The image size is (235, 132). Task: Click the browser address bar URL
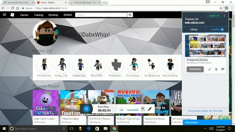(51, 8)
